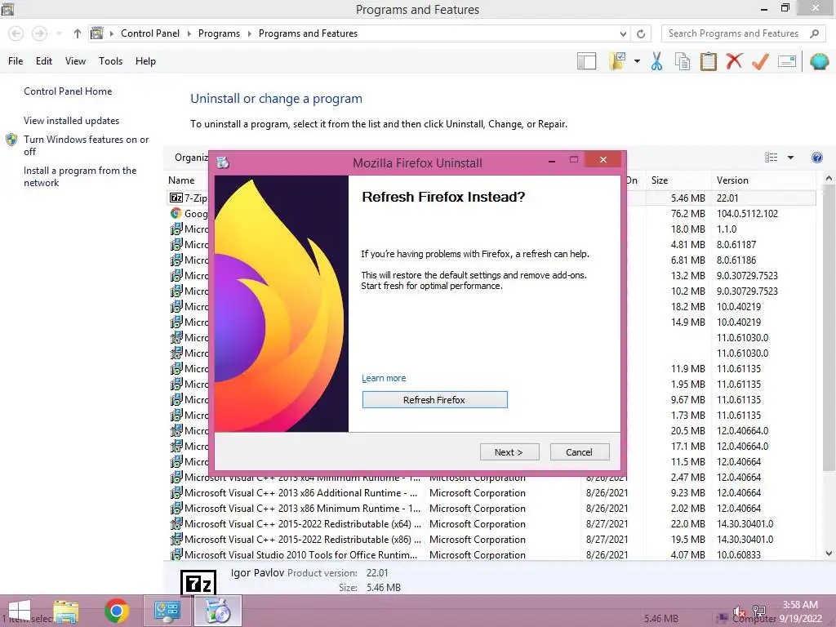The image size is (836, 627).
Task: Expand the address bar history dropdown
Action: click(x=623, y=33)
